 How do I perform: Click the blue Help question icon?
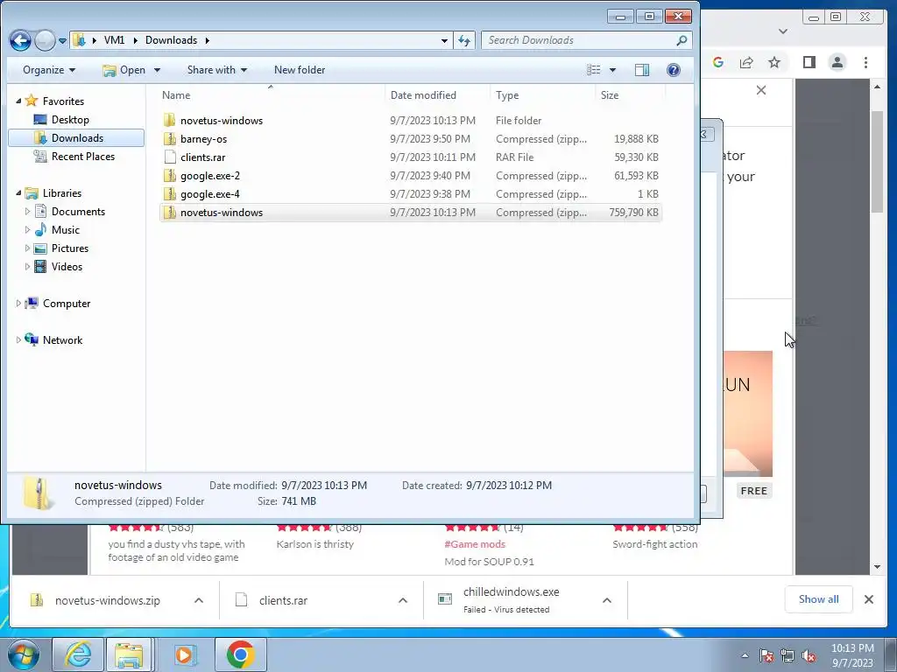pos(674,70)
